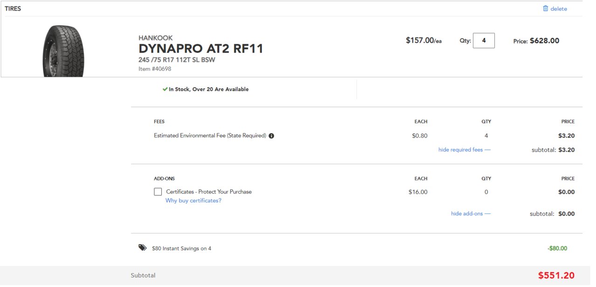Open the Why buy certificates link
The height and width of the screenshot is (287, 596).
tap(193, 200)
